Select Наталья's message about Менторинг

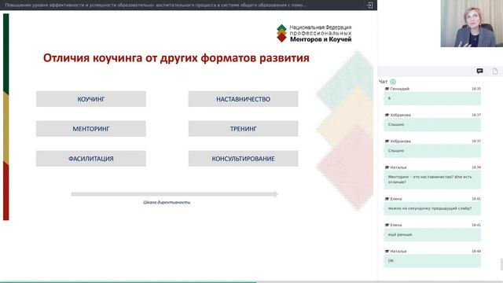pyautogui.click(x=432, y=180)
